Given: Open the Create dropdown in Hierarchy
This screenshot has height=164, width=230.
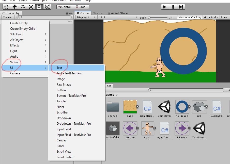Looking at the screenshot, I should pyautogui.click(x=8, y=17).
